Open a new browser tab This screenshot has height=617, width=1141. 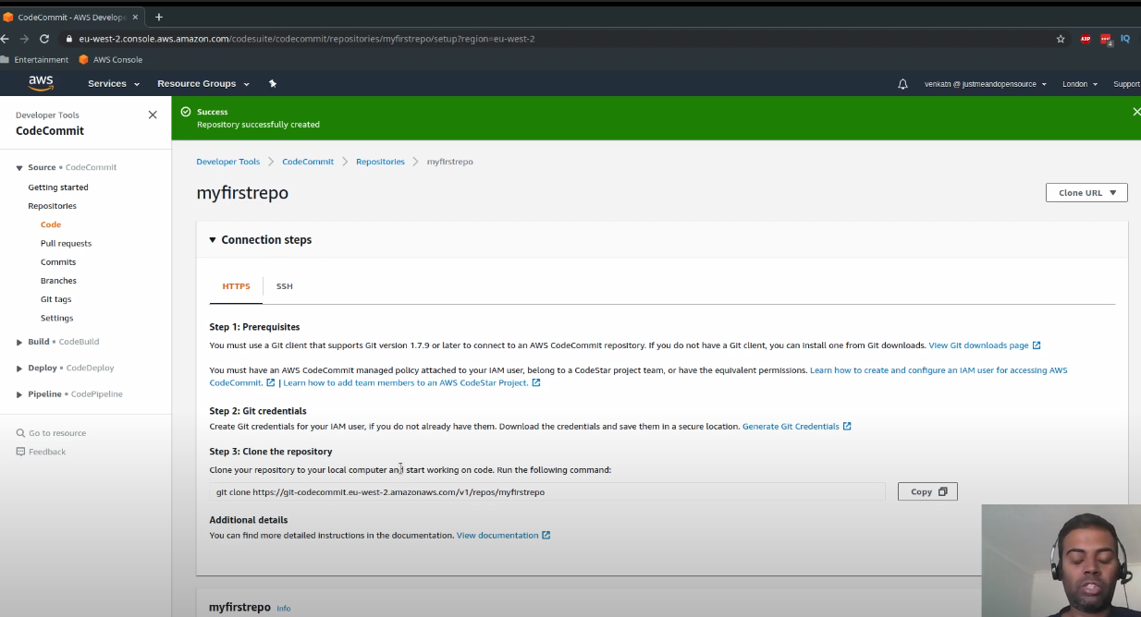159,17
